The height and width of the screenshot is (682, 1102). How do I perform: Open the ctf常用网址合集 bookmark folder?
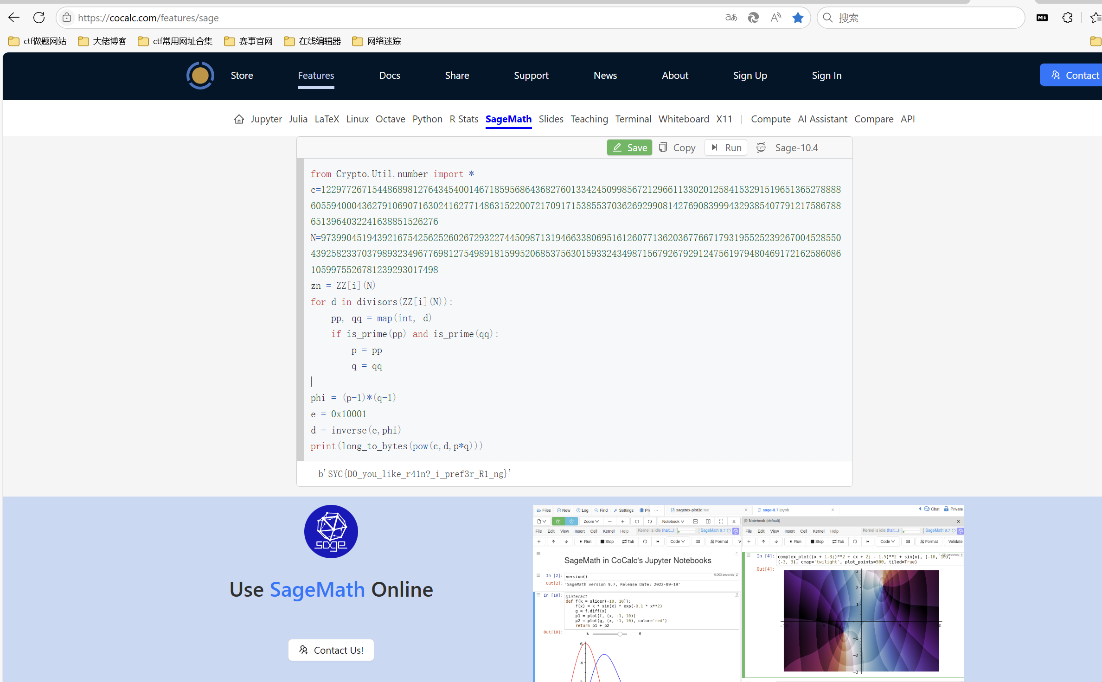pos(175,41)
